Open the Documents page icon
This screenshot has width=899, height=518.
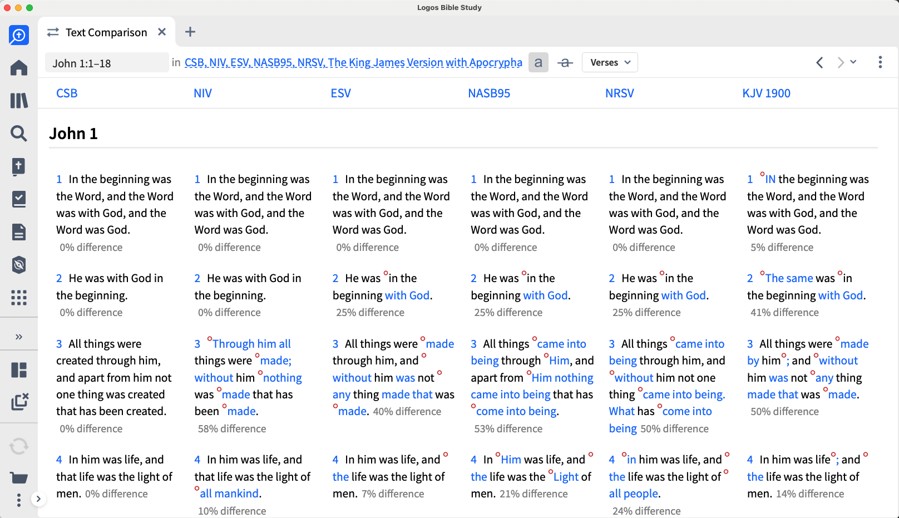(x=19, y=232)
